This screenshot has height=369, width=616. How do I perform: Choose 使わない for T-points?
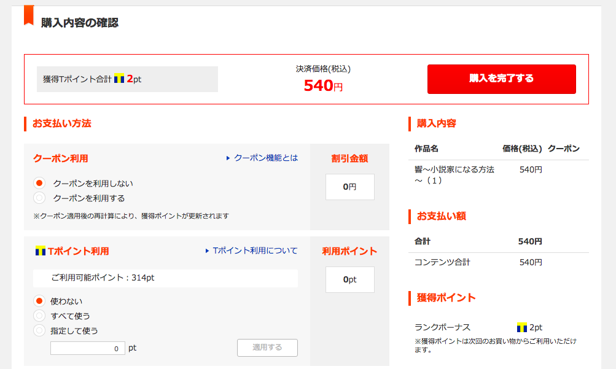click(x=39, y=301)
